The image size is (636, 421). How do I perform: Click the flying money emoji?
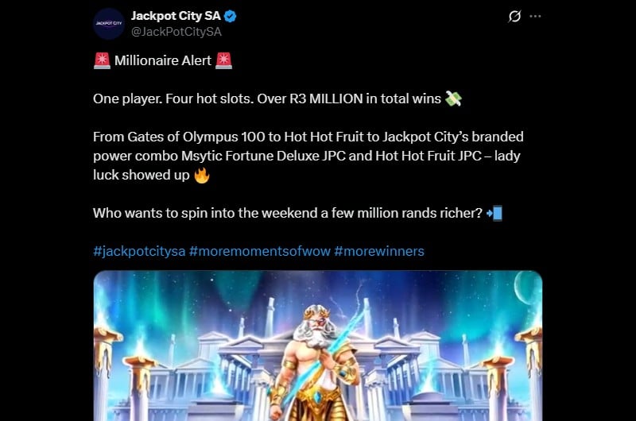[453, 98]
